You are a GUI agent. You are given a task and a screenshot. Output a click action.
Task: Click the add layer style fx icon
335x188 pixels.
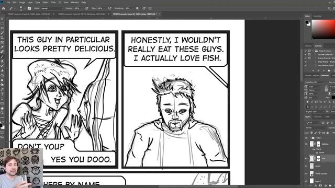316,186
